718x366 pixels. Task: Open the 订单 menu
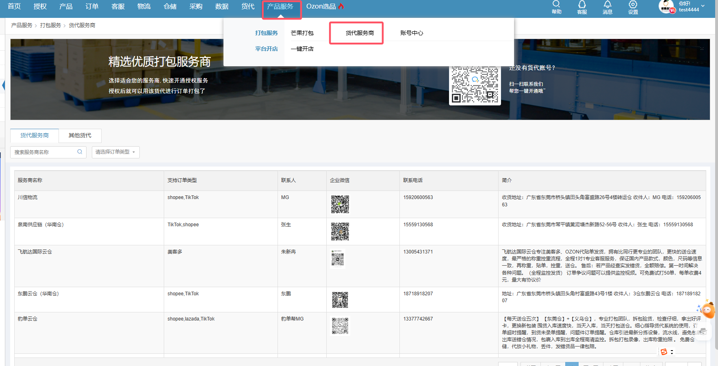pos(92,6)
